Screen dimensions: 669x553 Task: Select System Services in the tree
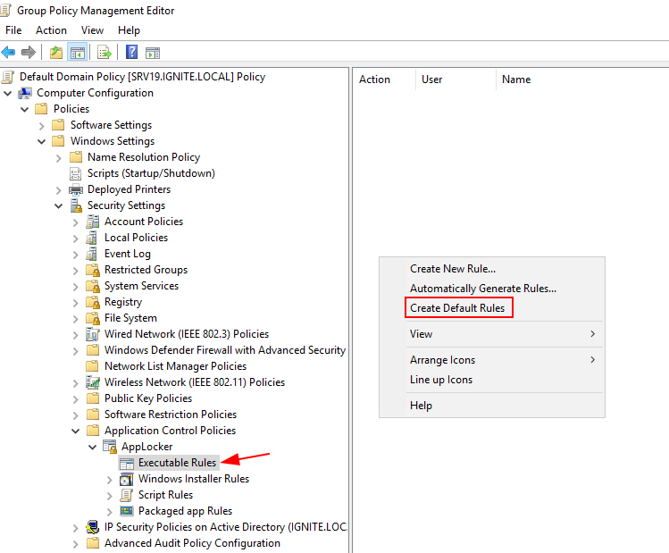pos(141,286)
